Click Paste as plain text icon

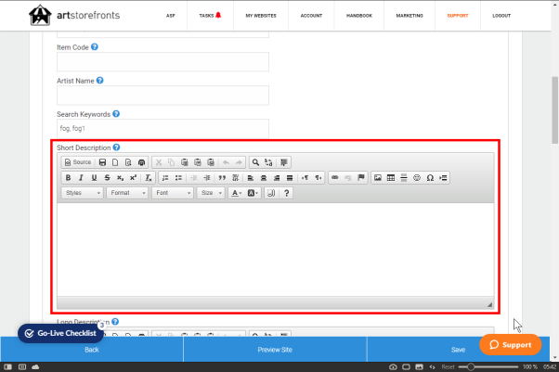(198, 162)
